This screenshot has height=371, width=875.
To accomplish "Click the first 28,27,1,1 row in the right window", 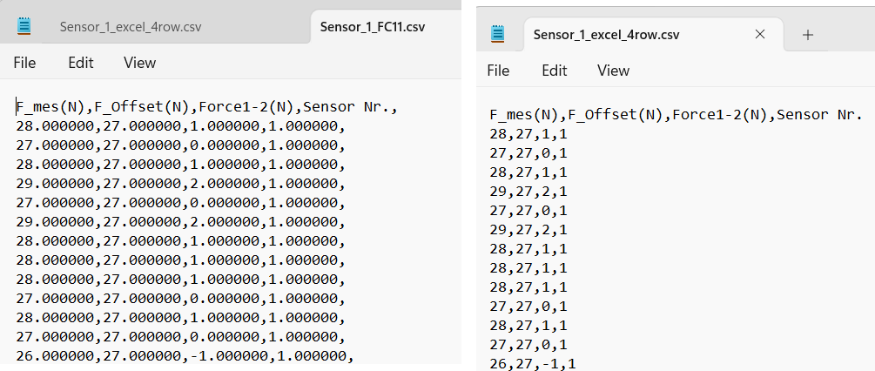I will [528, 134].
